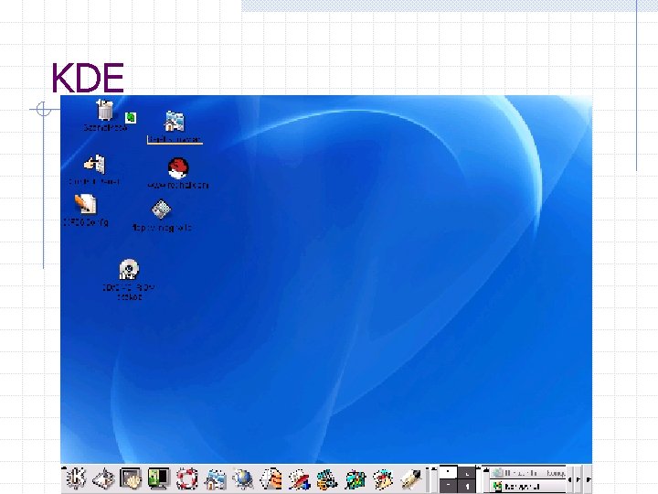The height and width of the screenshot is (494, 658).
Task: Open the KDE K menu launcher
Action: click(76, 478)
